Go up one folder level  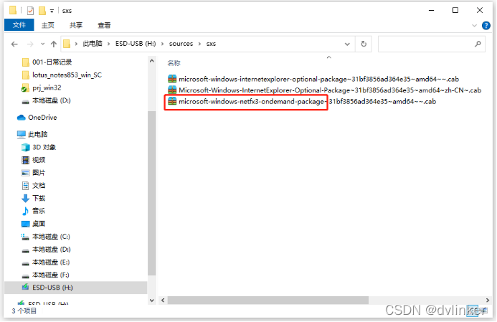click(x=54, y=44)
